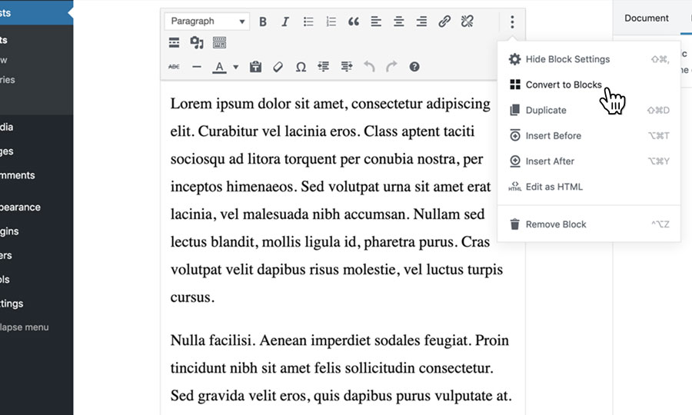Choose Convert to Blocks
The height and width of the screenshot is (415, 692).
tap(589, 85)
